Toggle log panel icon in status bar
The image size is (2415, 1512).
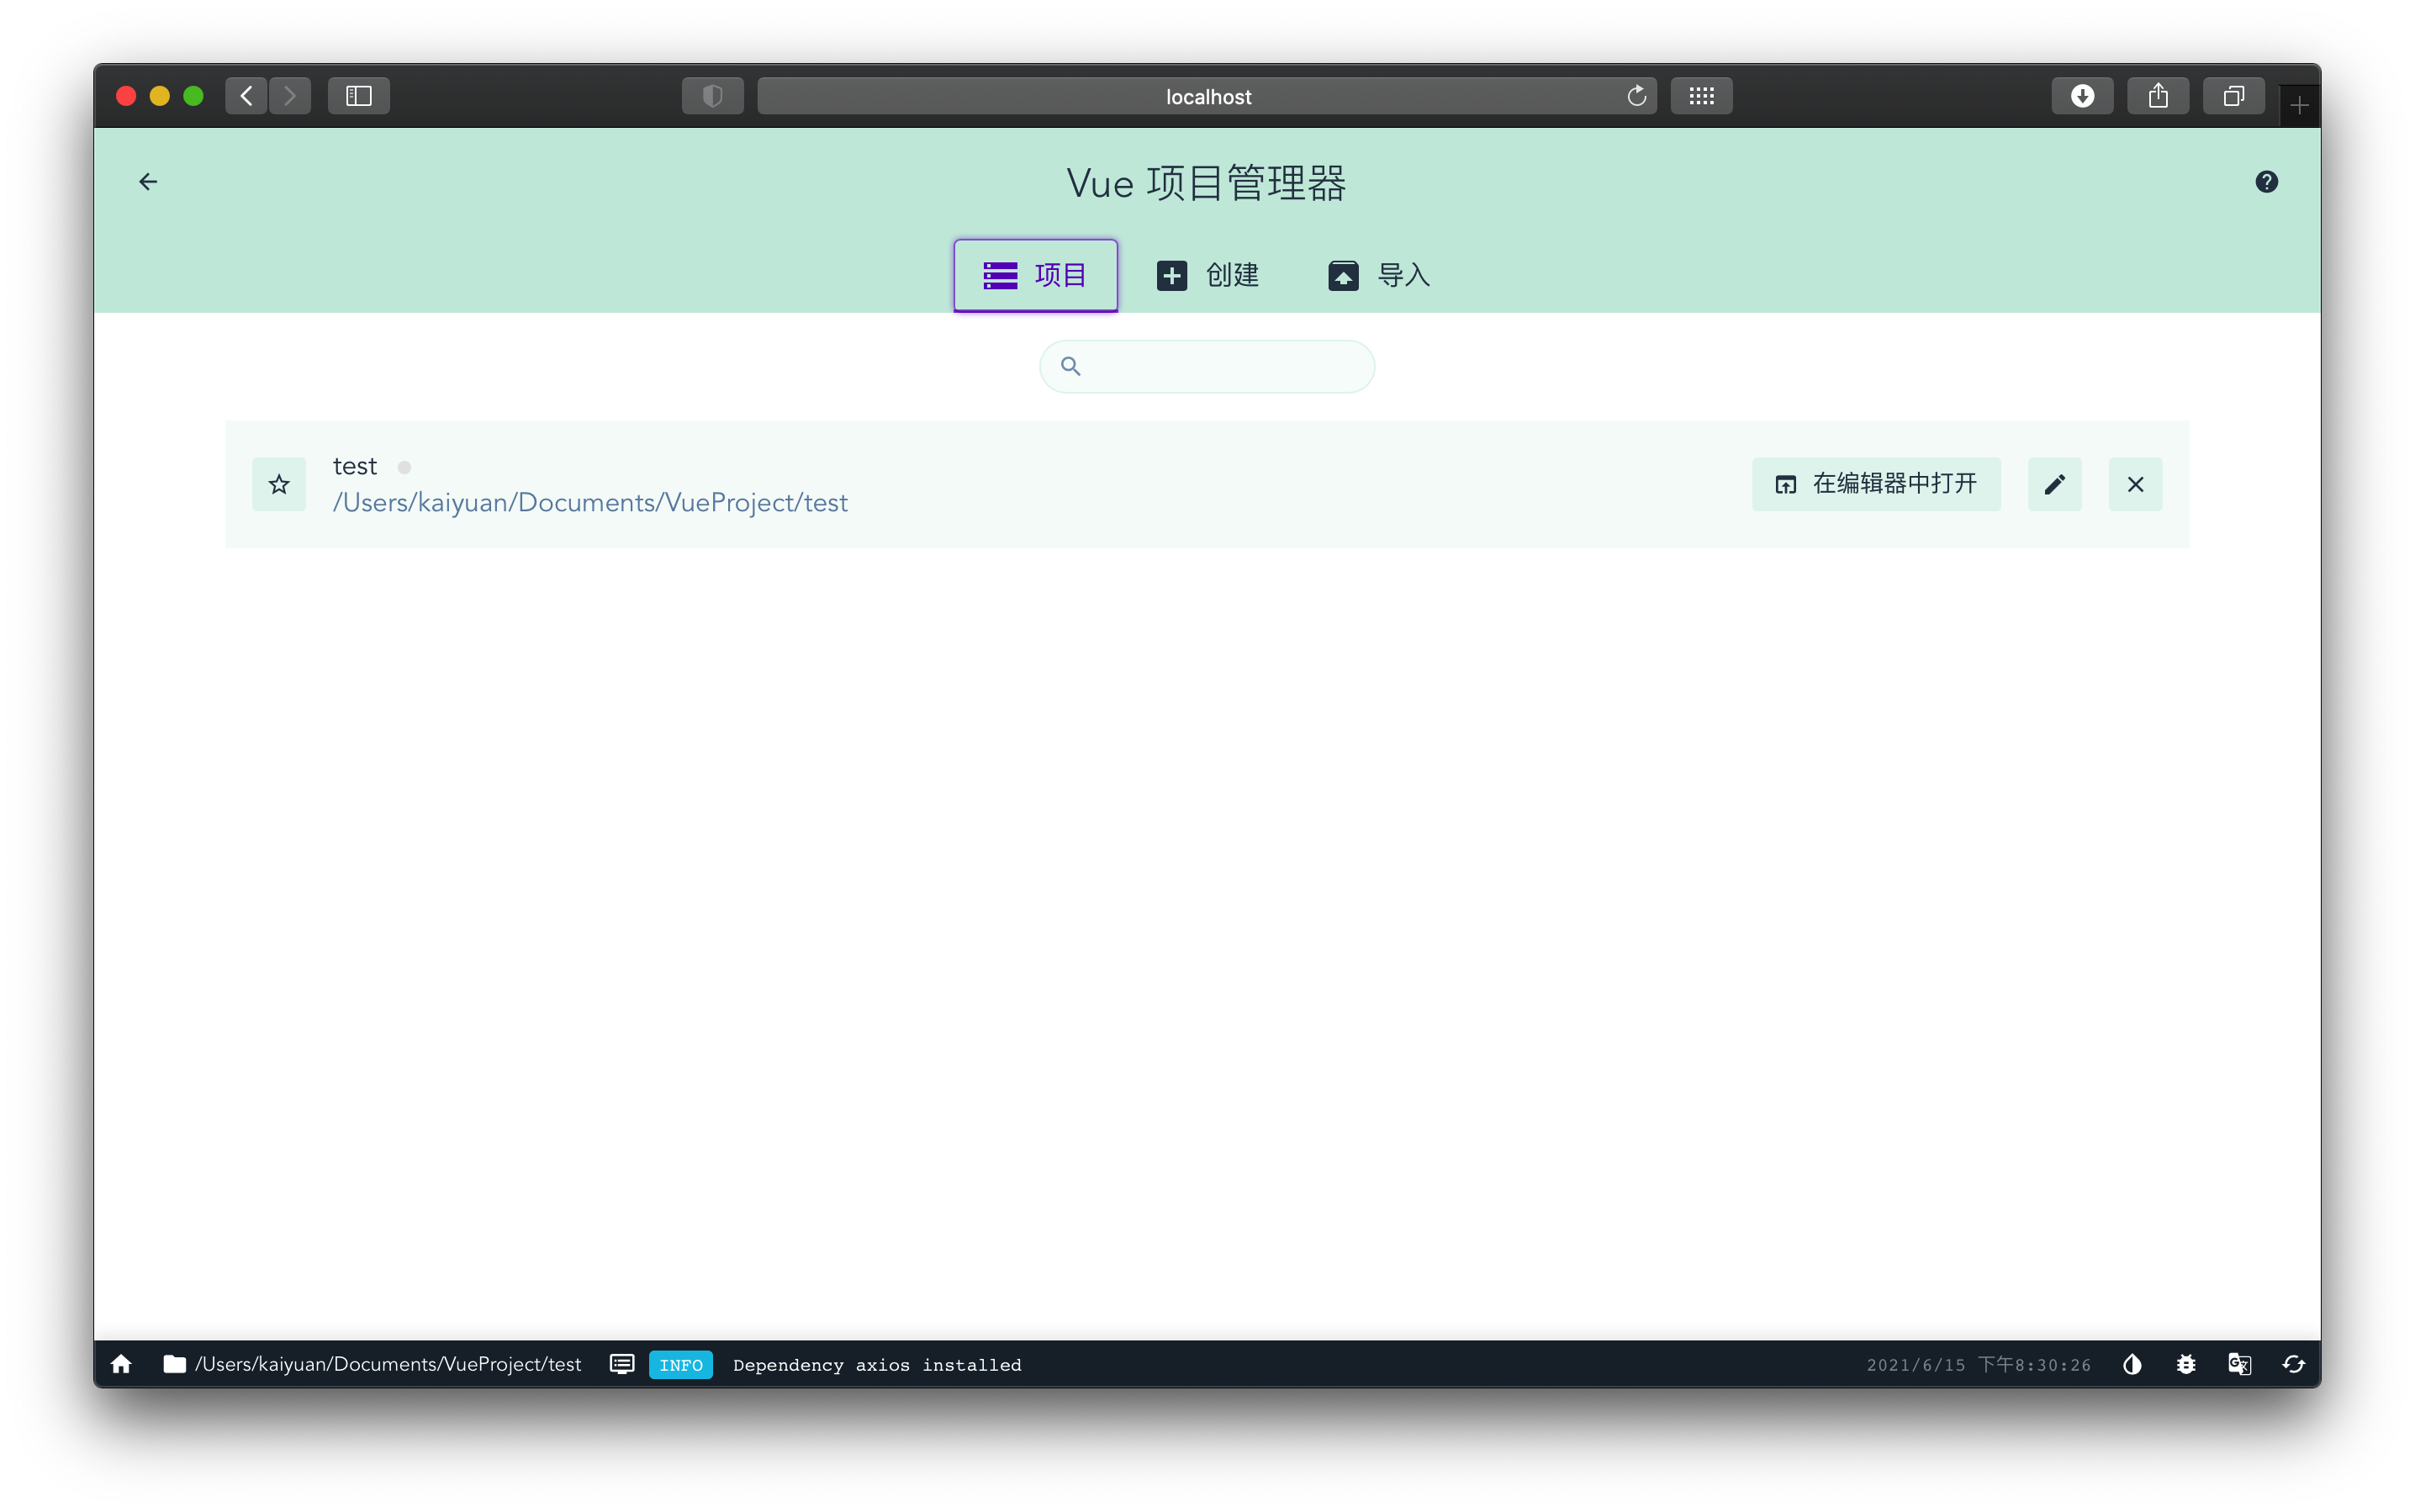pyautogui.click(x=622, y=1364)
